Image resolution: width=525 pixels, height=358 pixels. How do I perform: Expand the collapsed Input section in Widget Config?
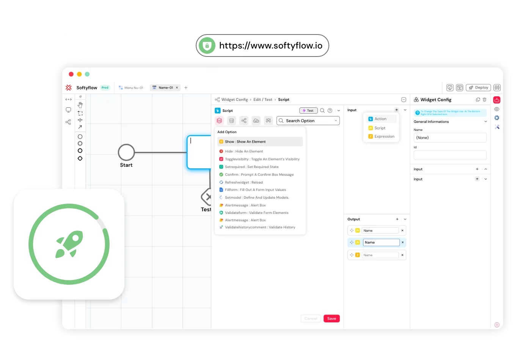coord(486,179)
